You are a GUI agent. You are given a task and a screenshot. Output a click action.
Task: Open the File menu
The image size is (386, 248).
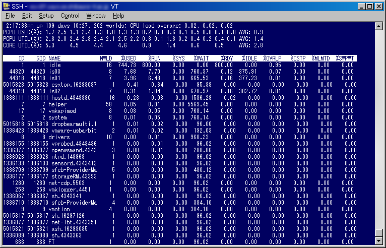(10, 16)
